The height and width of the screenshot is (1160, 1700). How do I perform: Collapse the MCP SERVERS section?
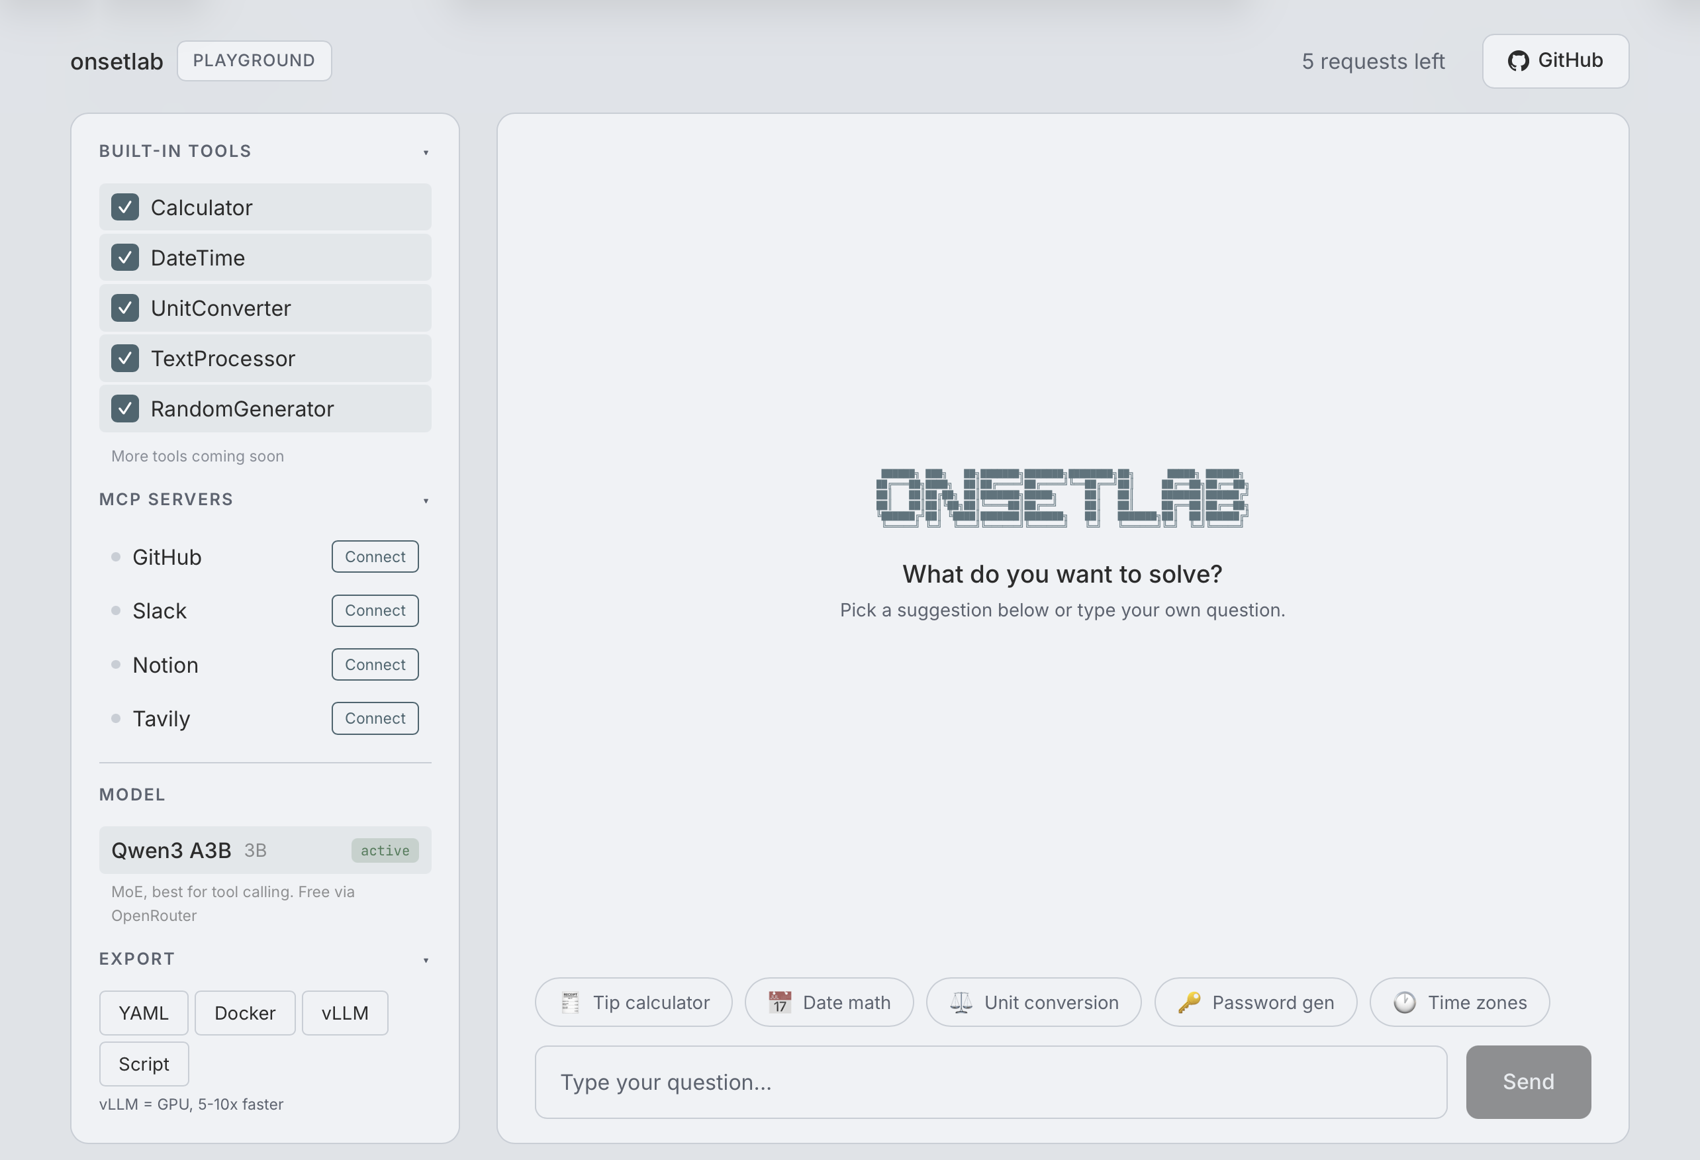click(x=426, y=501)
